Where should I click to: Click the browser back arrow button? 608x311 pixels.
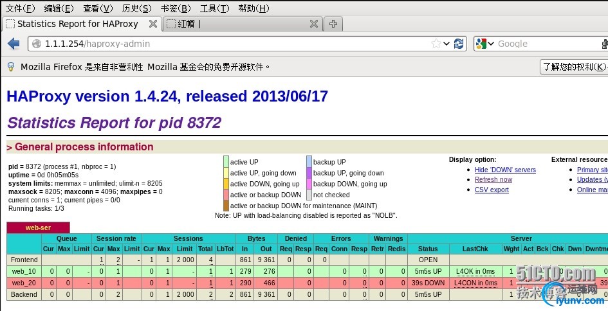pyautogui.click(x=14, y=44)
